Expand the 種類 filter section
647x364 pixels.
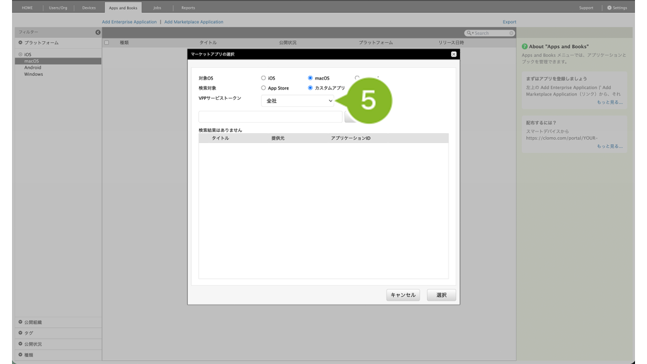[x=20, y=355]
